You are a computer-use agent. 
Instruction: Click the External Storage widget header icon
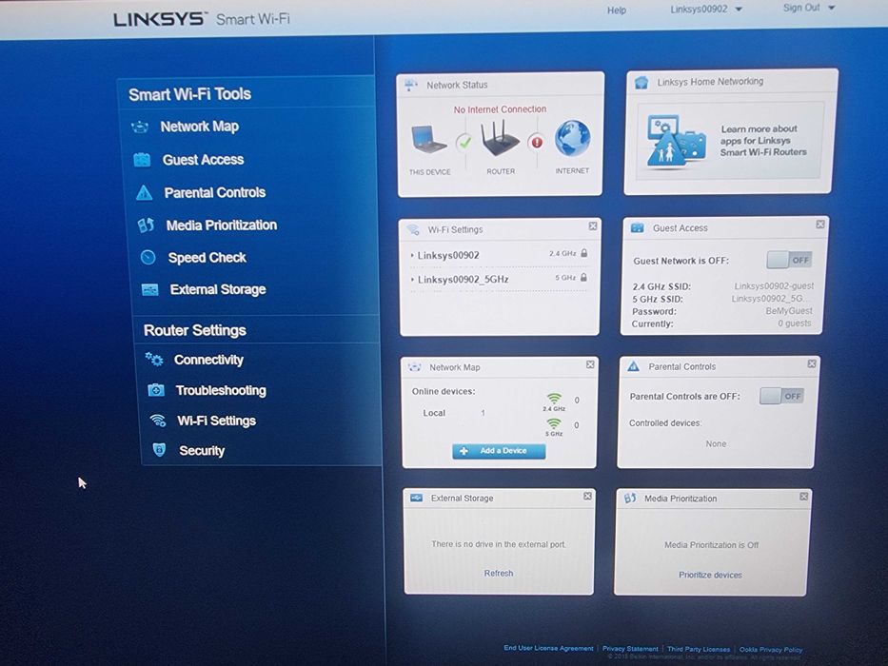tap(416, 498)
